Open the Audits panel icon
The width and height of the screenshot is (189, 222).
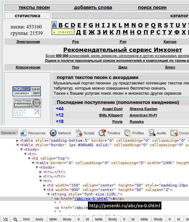[152, 133]
